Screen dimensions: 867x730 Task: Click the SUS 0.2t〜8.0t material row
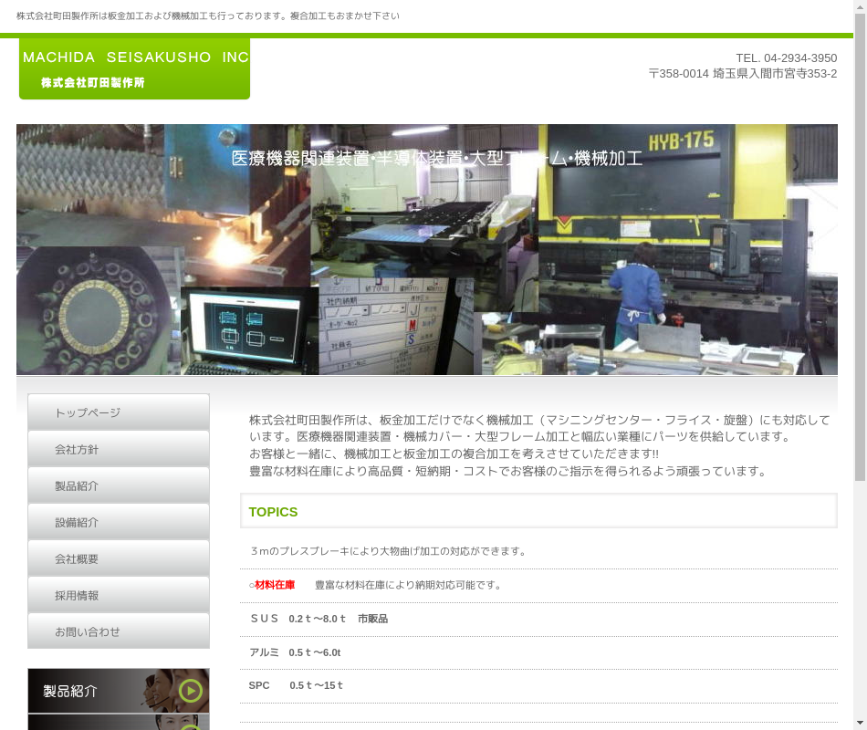[x=318, y=619]
